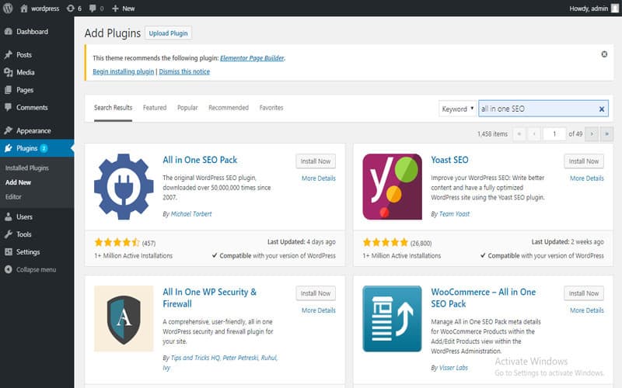
Task: Click the current page number field
Action: click(554, 133)
